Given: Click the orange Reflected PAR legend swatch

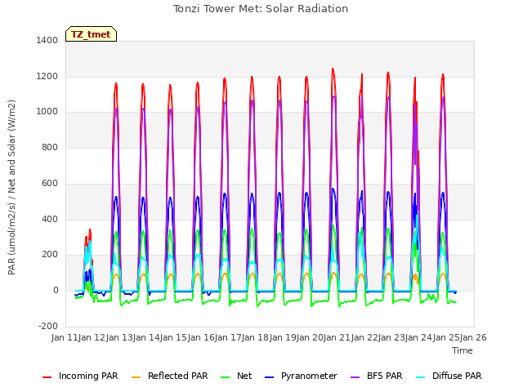Looking at the screenshot, I should (136, 377).
